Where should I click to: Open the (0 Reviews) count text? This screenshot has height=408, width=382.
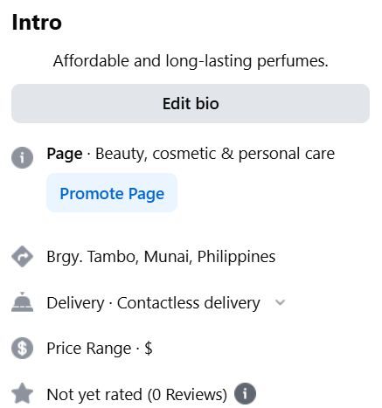187,394
